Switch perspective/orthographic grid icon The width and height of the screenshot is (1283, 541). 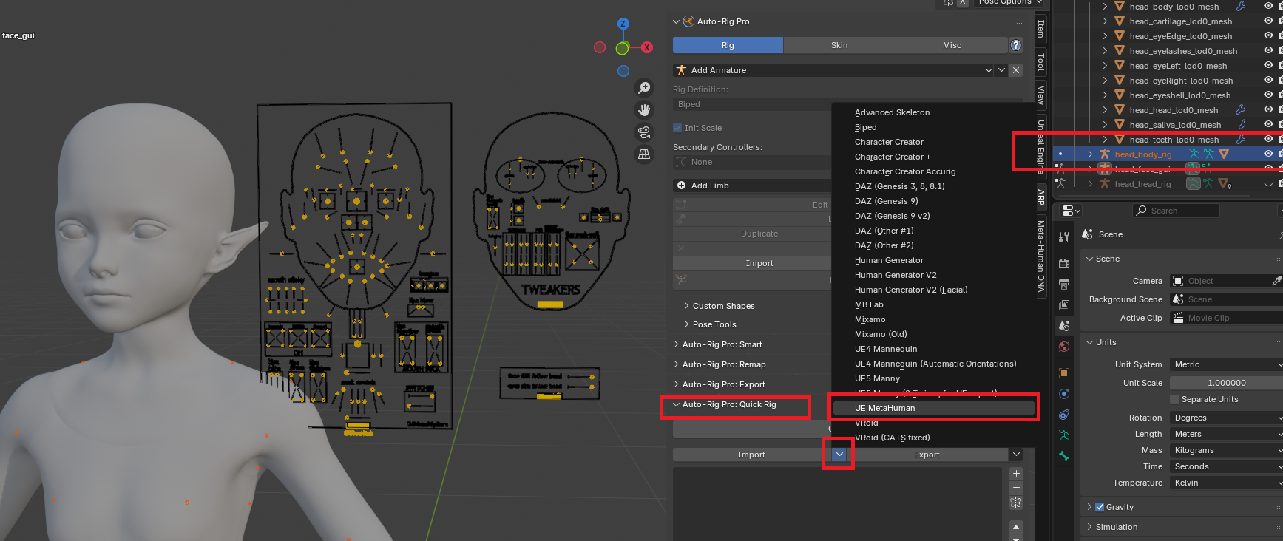pos(644,154)
